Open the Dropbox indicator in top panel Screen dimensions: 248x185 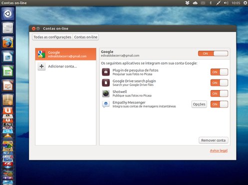click(x=187, y=3)
